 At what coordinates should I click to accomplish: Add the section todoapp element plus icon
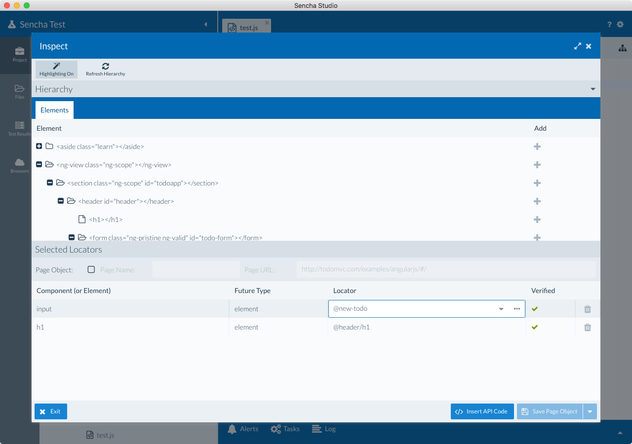click(x=537, y=183)
